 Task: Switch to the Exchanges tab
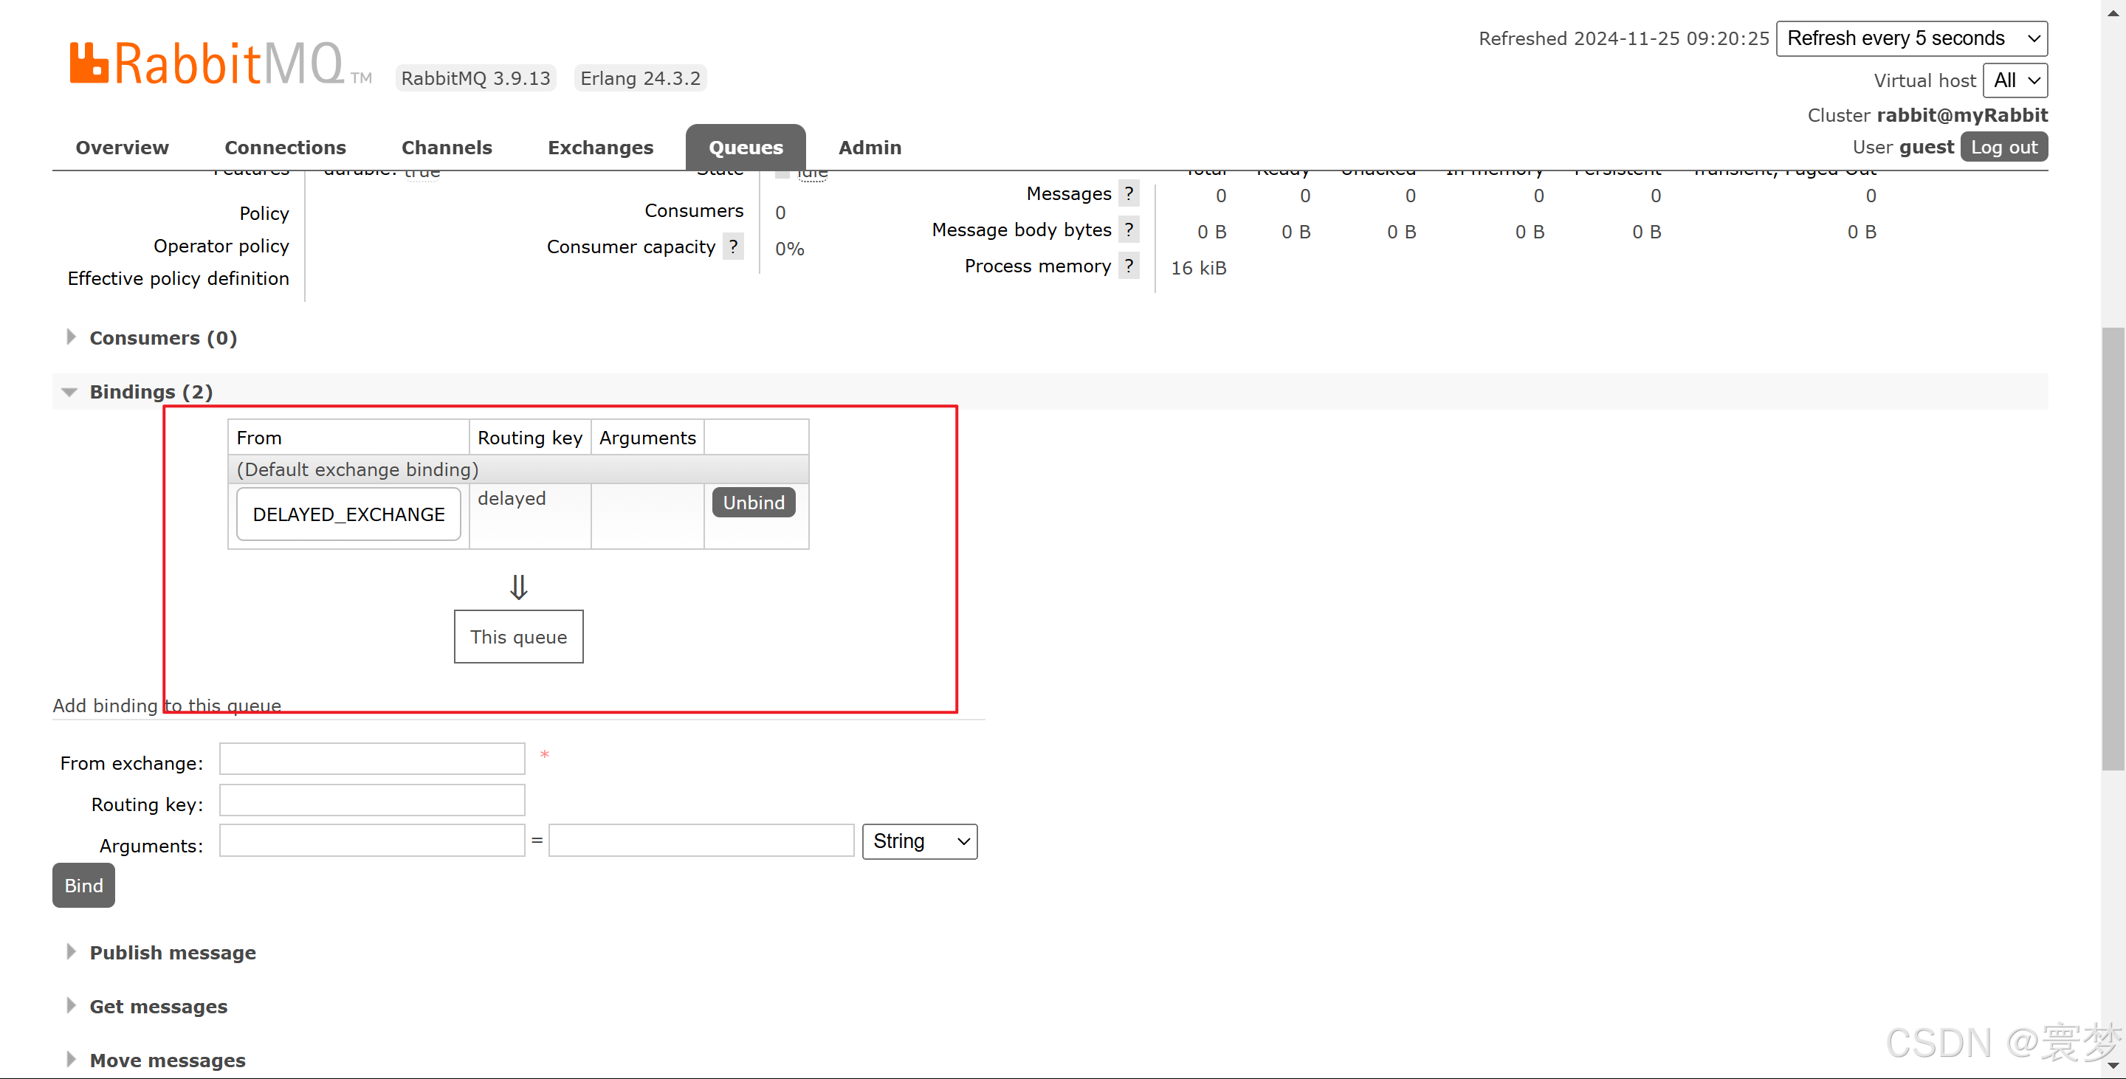pyautogui.click(x=600, y=147)
